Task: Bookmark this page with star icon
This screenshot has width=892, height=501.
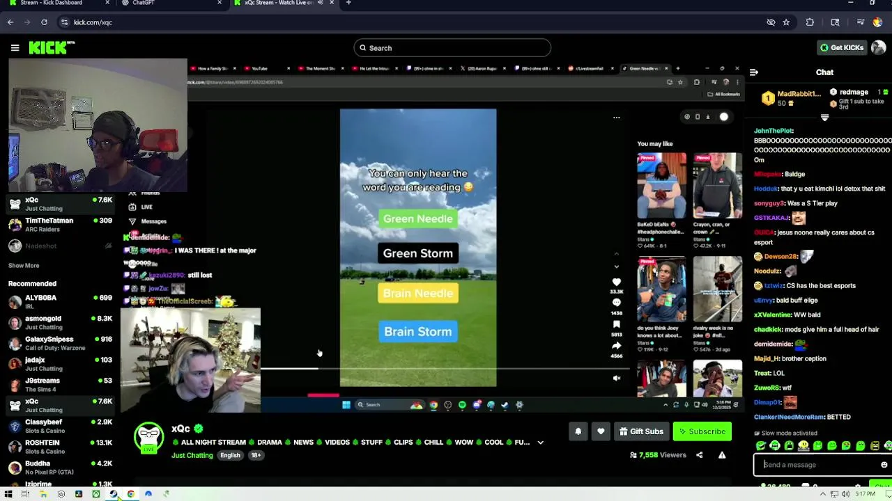Action: [x=786, y=22]
